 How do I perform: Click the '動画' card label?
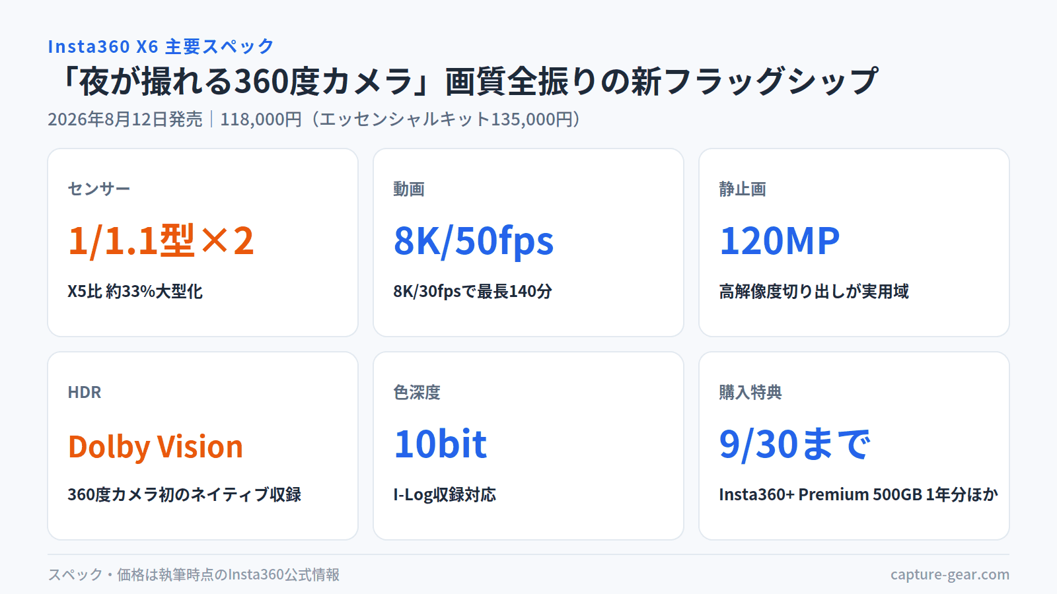409,189
